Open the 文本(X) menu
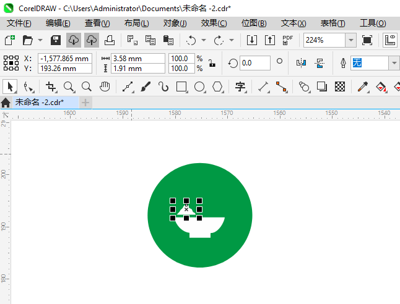400x304 pixels. click(293, 23)
